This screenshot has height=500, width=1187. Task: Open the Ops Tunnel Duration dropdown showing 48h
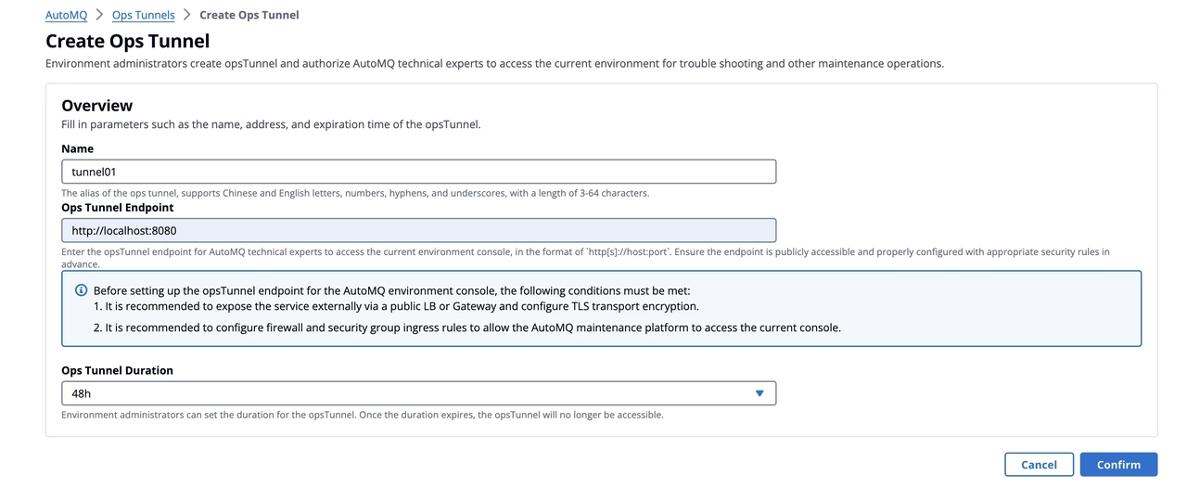[417, 393]
